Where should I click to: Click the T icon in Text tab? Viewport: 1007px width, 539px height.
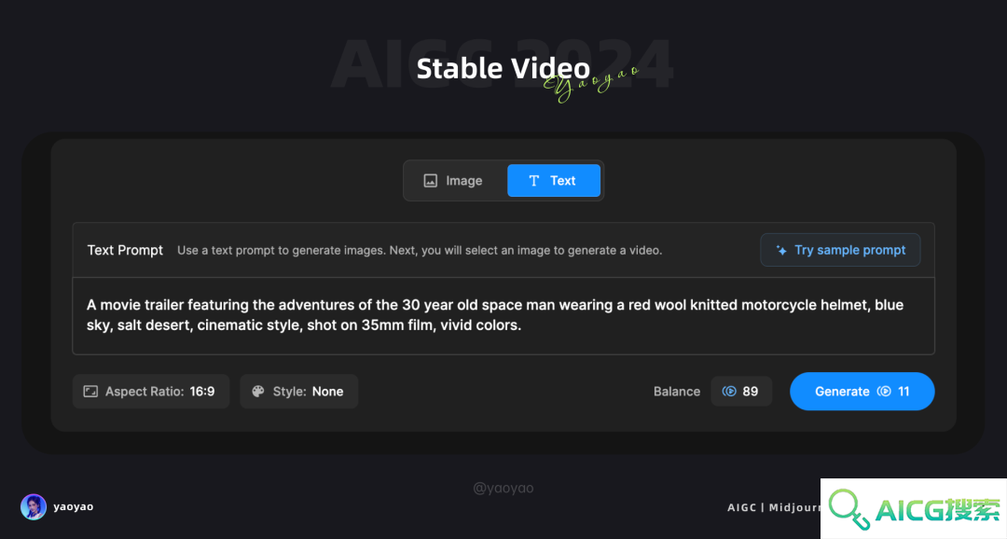tap(533, 181)
